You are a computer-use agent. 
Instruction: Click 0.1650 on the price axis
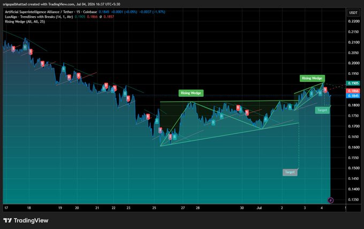[353, 136]
